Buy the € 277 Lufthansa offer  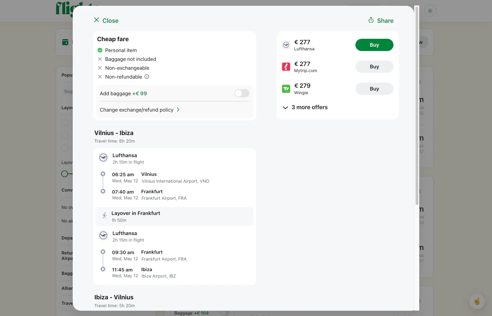tap(374, 45)
